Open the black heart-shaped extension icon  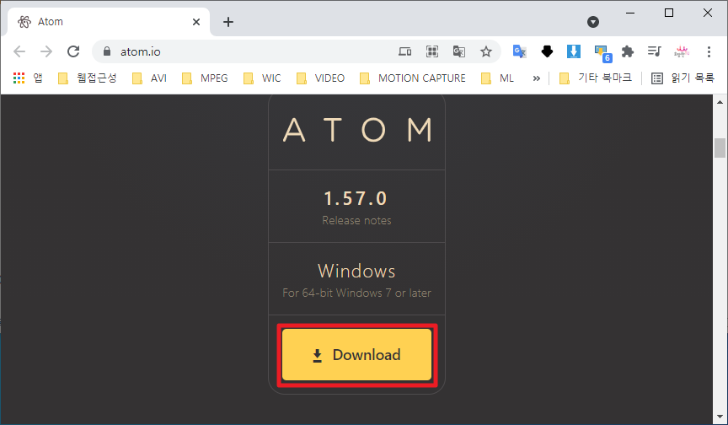coord(547,51)
